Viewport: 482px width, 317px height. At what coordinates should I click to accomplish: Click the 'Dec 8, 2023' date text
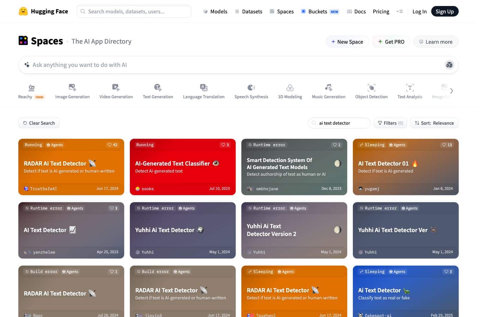(x=331, y=188)
